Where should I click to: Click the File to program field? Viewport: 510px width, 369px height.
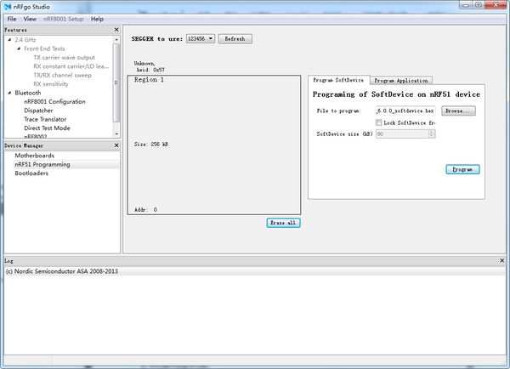405,111
